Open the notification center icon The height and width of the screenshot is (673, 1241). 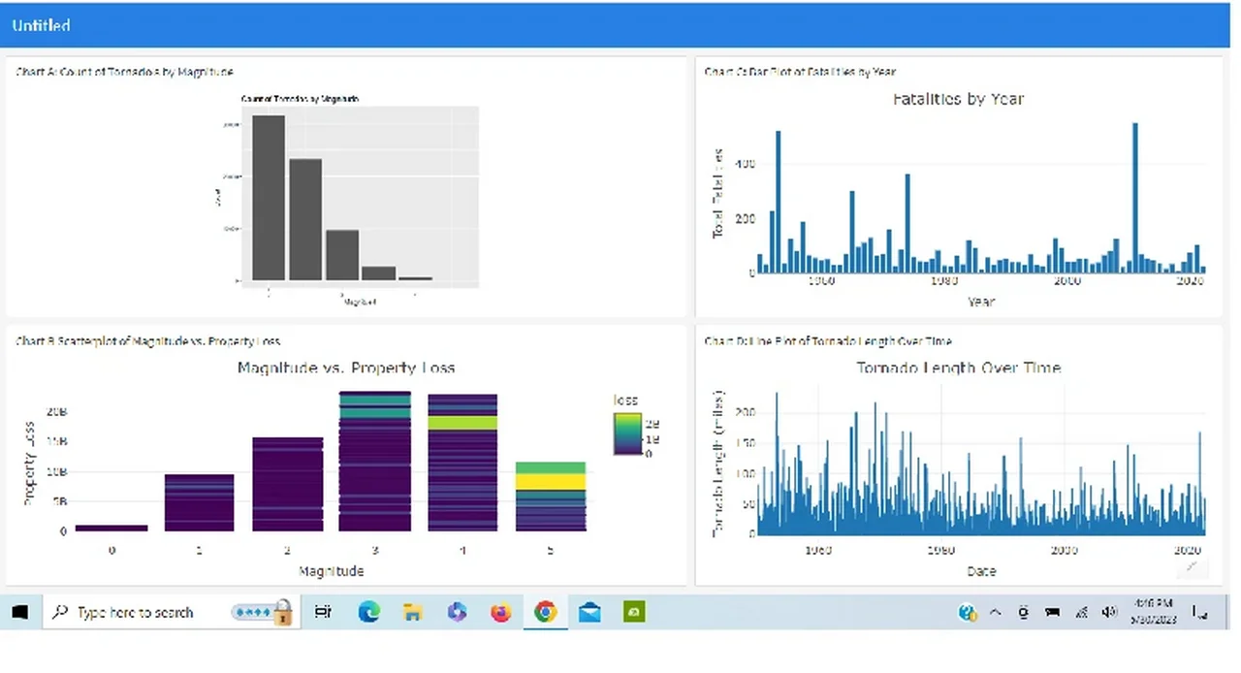1200,612
